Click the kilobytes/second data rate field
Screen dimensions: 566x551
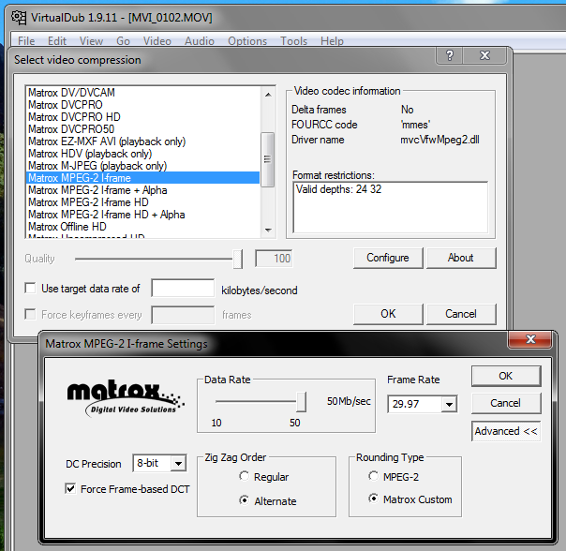click(183, 288)
